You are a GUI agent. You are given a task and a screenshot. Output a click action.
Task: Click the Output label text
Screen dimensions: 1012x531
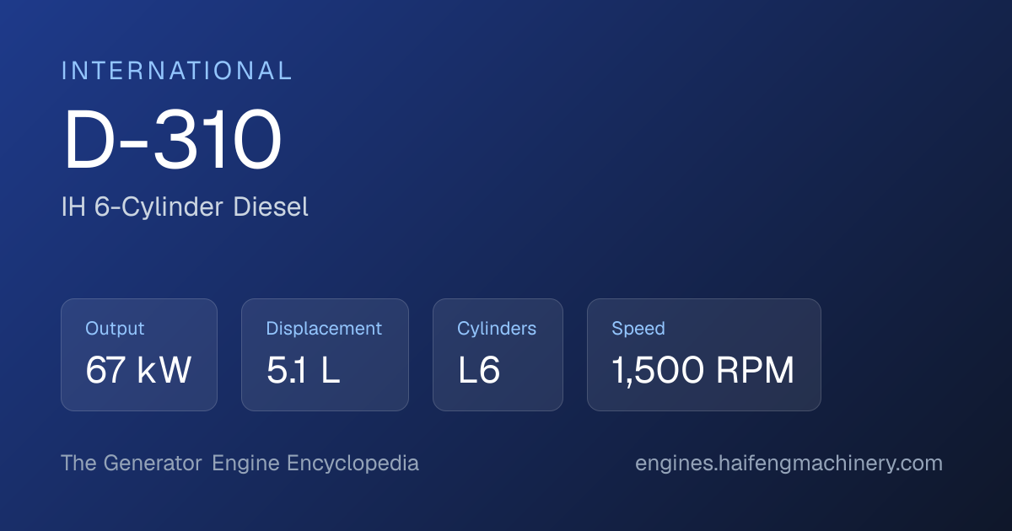115,329
